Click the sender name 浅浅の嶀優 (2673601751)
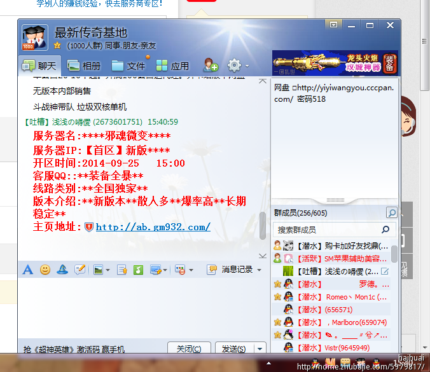Viewport: 430px width, 372px height. [x=97, y=121]
